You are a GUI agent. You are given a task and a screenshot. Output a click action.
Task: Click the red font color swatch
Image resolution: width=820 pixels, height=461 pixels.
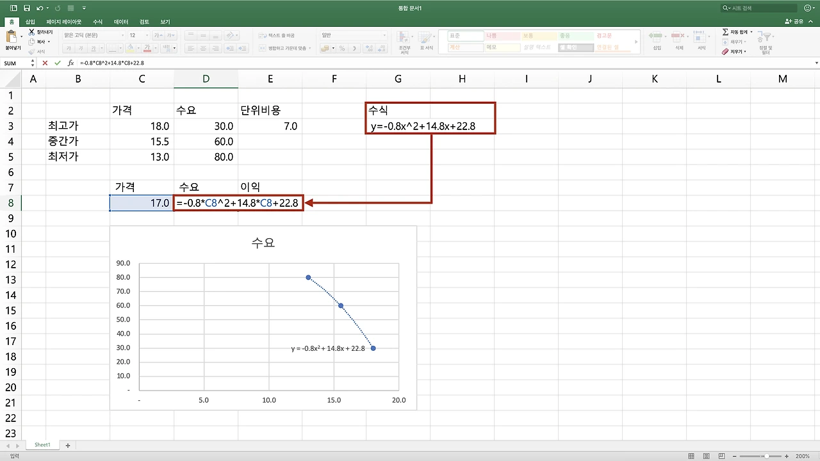(147, 48)
